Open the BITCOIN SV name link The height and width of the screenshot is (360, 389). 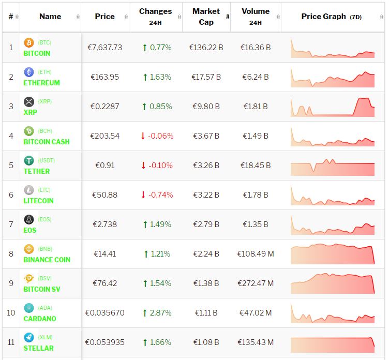[x=42, y=289]
